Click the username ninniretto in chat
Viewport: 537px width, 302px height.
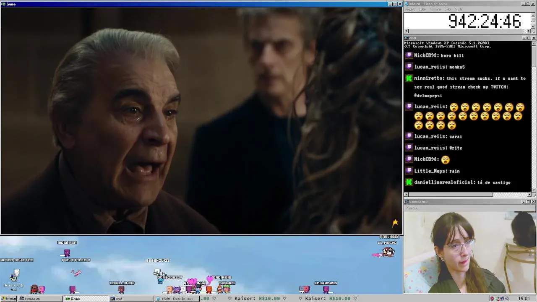429,78
